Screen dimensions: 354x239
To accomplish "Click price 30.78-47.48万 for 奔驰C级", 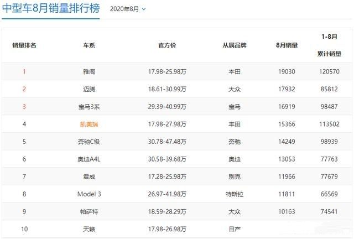I will (167, 142).
